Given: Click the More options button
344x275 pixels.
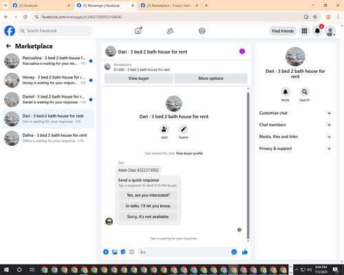Looking at the screenshot, I should 211,78.
